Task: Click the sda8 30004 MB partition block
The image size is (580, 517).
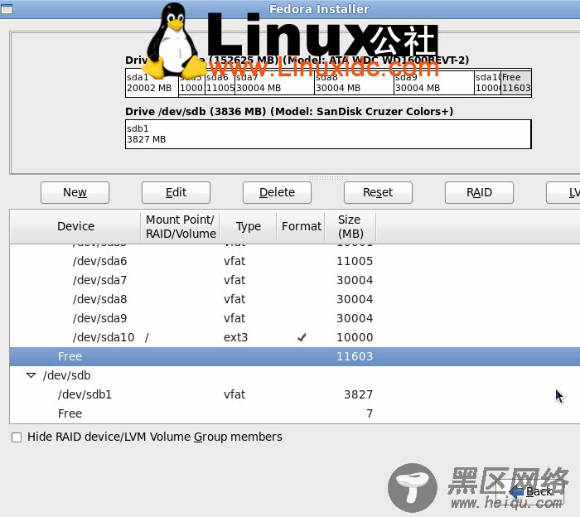Action: point(354,83)
